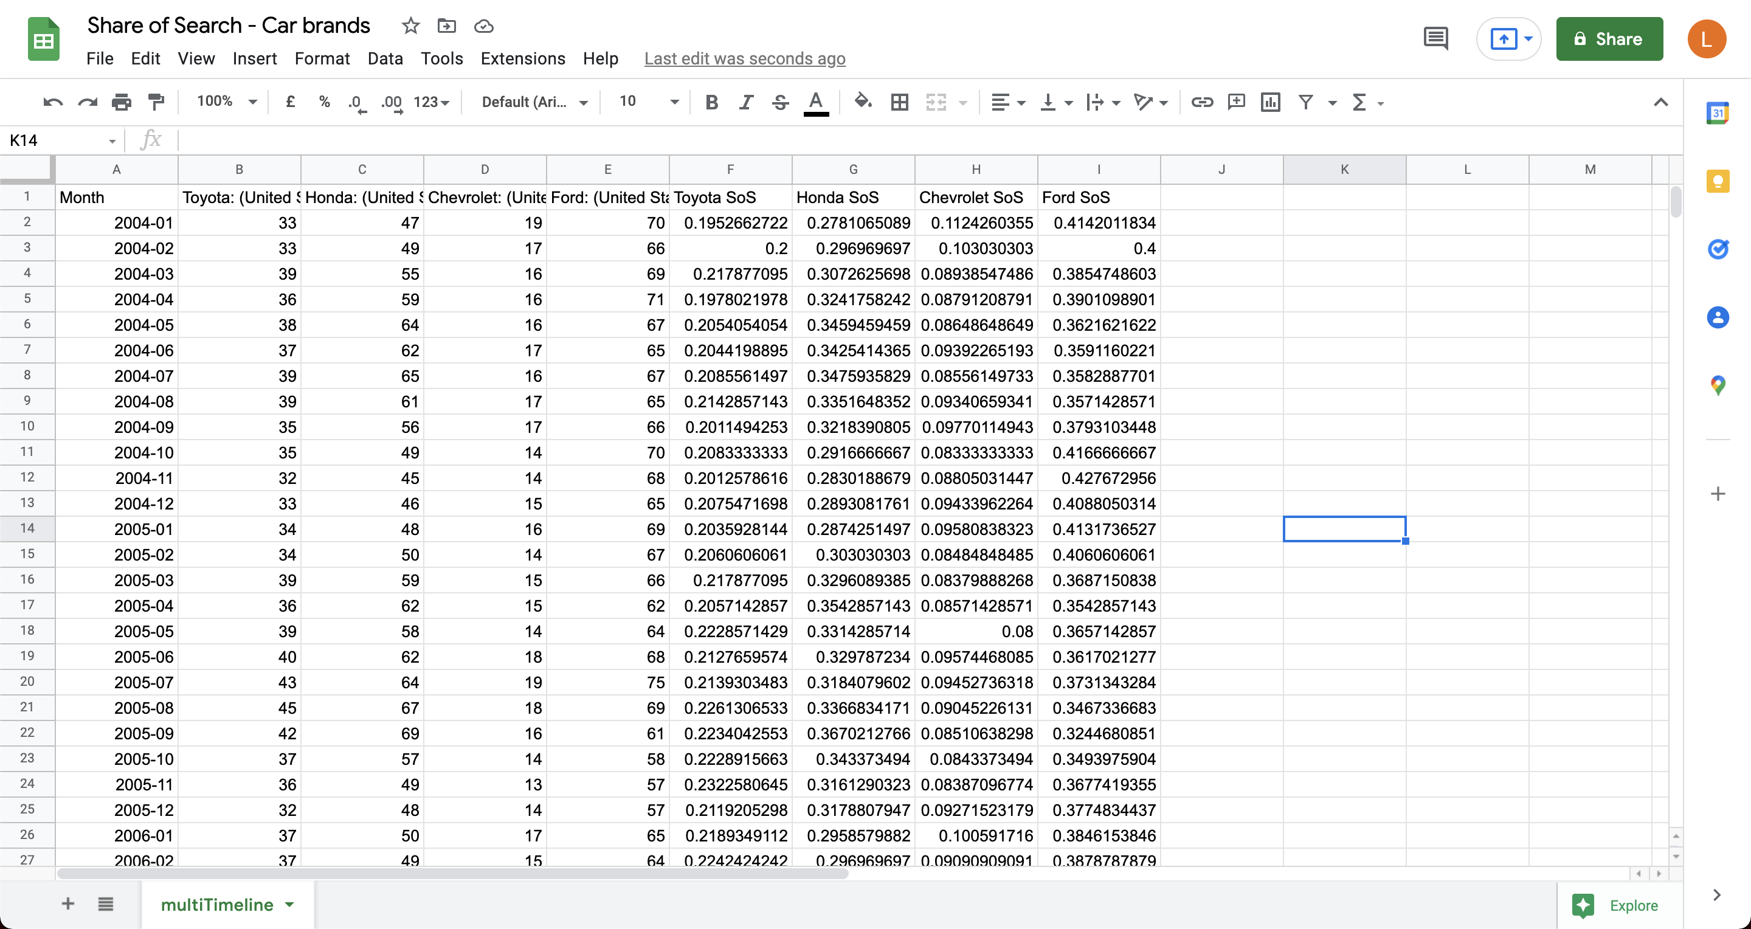Open the File menu

pyautogui.click(x=100, y=58)
